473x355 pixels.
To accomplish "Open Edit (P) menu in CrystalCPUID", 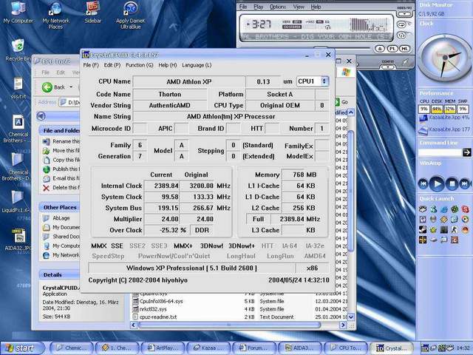I will 112,65.
